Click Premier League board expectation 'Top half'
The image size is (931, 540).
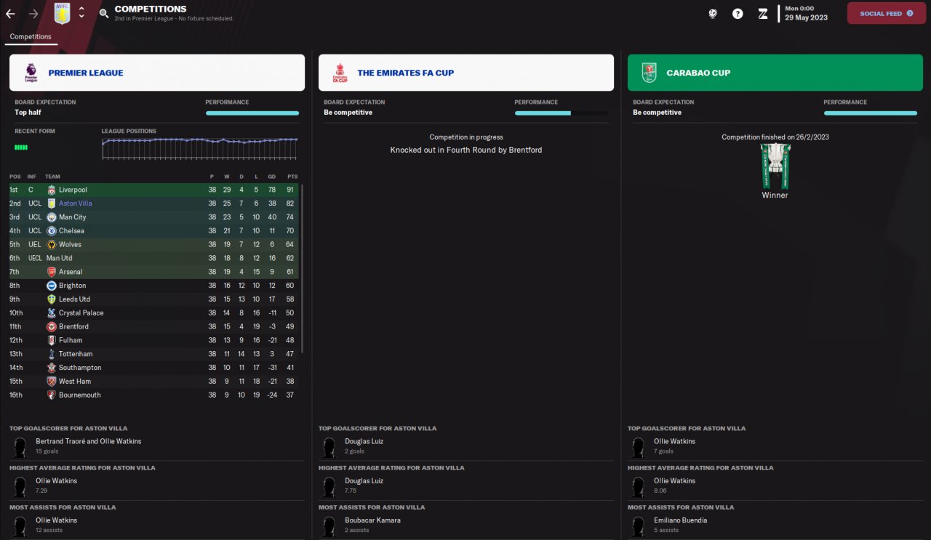coord(29,113)
